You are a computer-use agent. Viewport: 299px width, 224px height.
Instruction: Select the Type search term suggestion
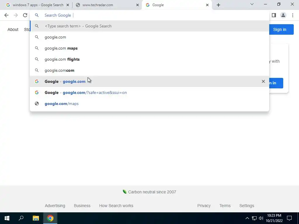(x=149, y=26)
